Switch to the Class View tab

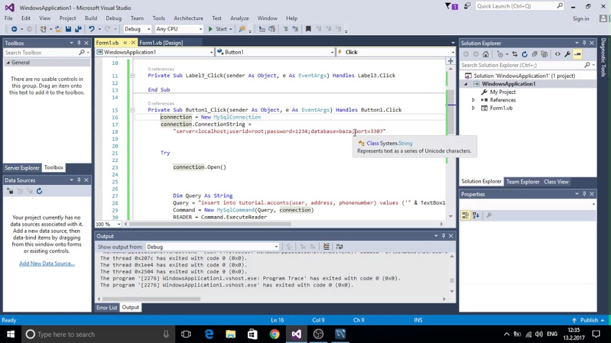click(x=556, y=182)
